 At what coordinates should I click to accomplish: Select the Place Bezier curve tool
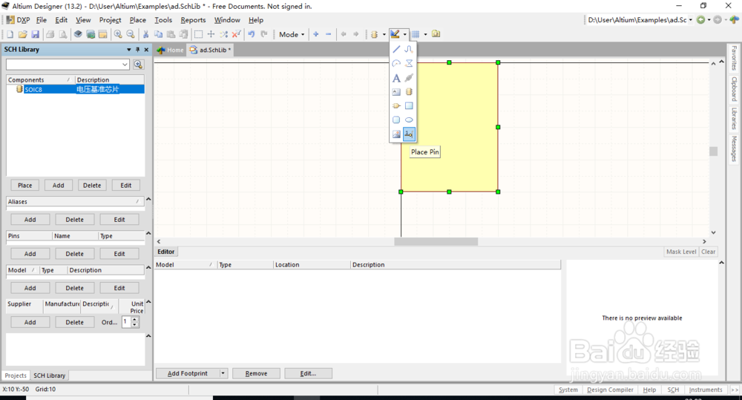tap(410, 49)
